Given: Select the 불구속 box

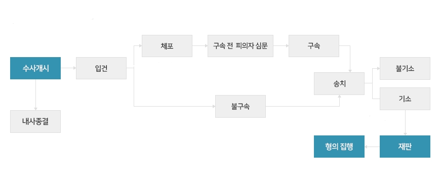Looking at the screenshot, I should pos(240,106).
